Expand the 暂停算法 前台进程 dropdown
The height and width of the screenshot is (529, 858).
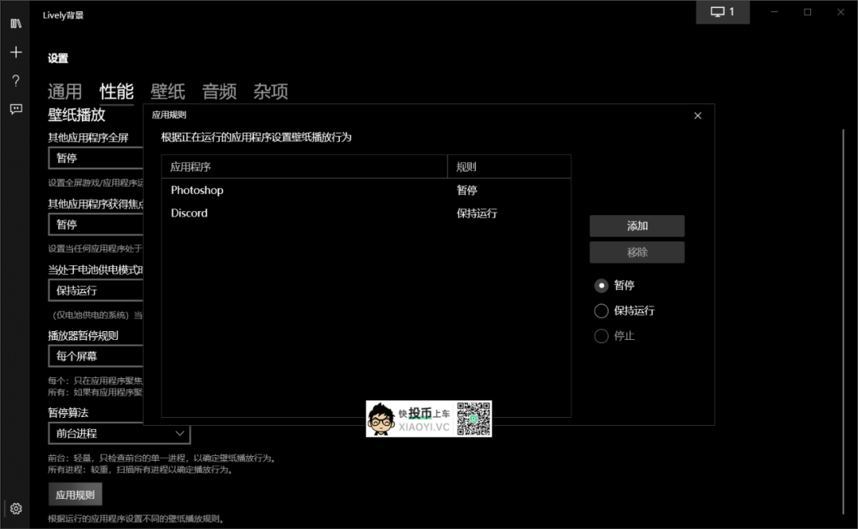tap(119, 433)
